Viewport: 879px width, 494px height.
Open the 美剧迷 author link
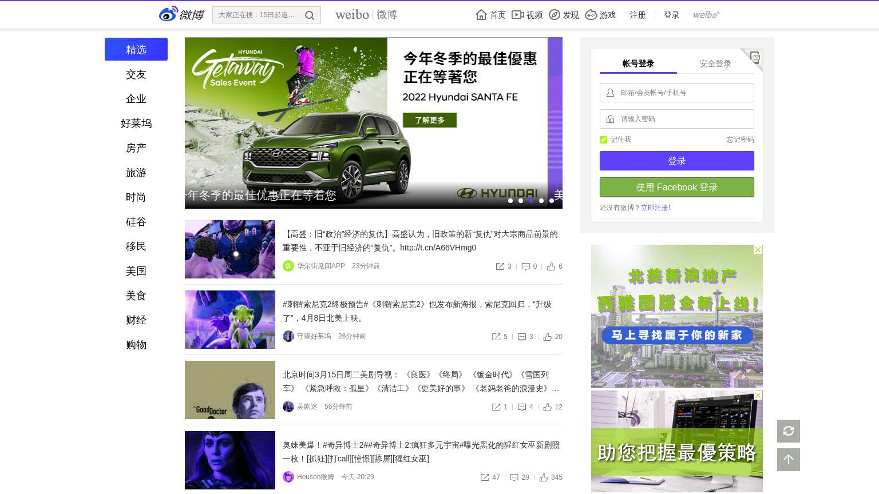point(307,407)
